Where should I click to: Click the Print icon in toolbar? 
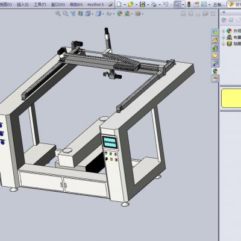(x=154, y=4)
